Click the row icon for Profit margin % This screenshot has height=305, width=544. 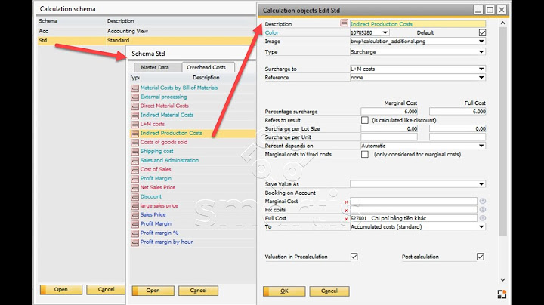(x=135, y=233)
